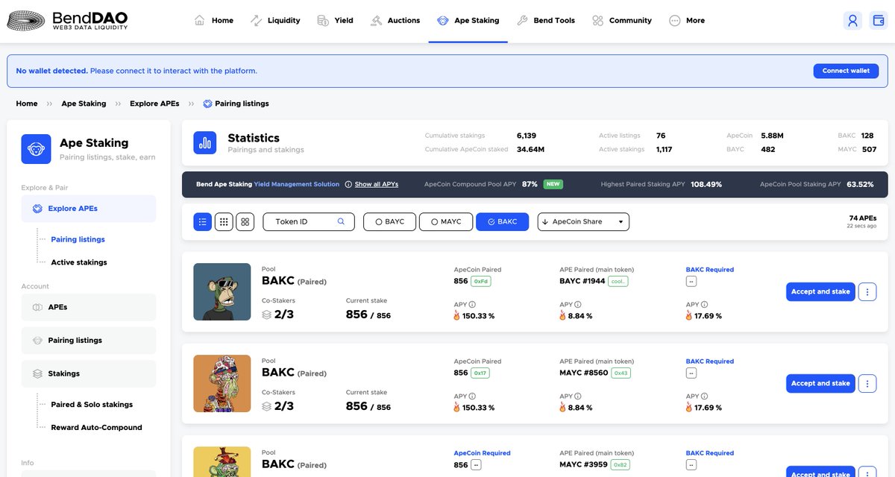Image resolution: width=895 pixels, height=477 pixels.
Task: Click the NEW badge by Compound Pool APY
Action: click(x=553, y=184)
